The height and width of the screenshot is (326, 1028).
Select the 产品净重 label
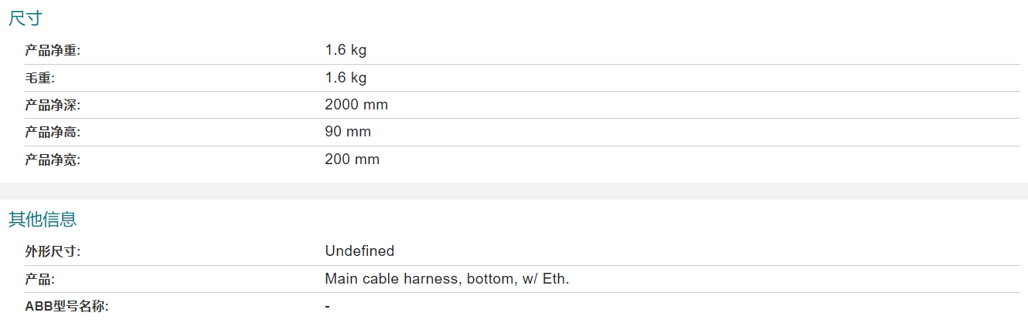point(53,51)
